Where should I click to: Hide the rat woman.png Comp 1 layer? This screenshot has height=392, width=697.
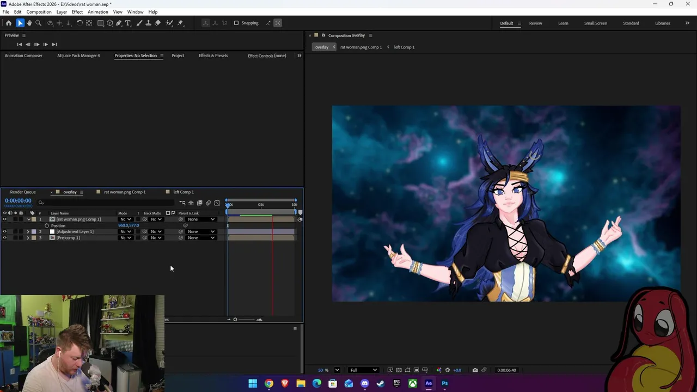4,219
